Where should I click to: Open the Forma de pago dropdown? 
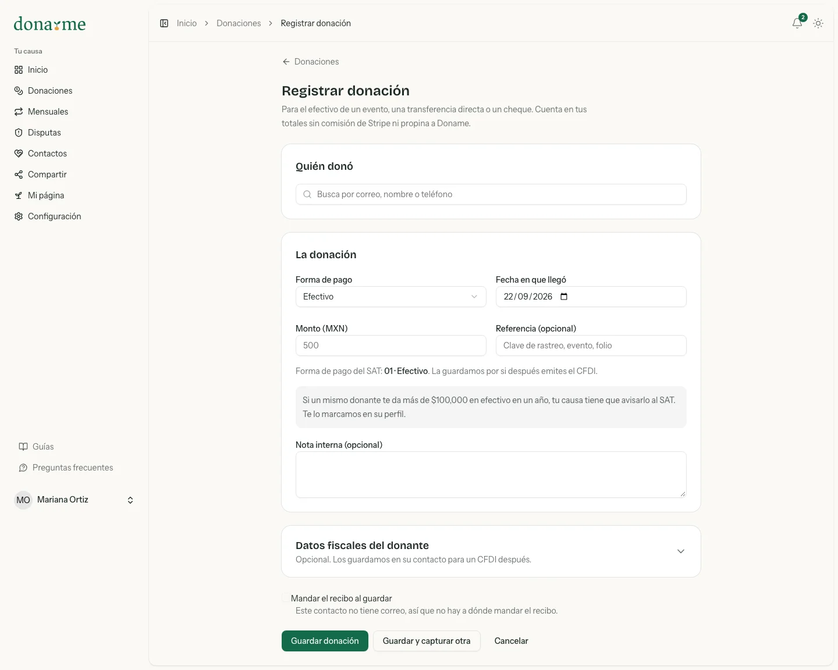[390, 297]
